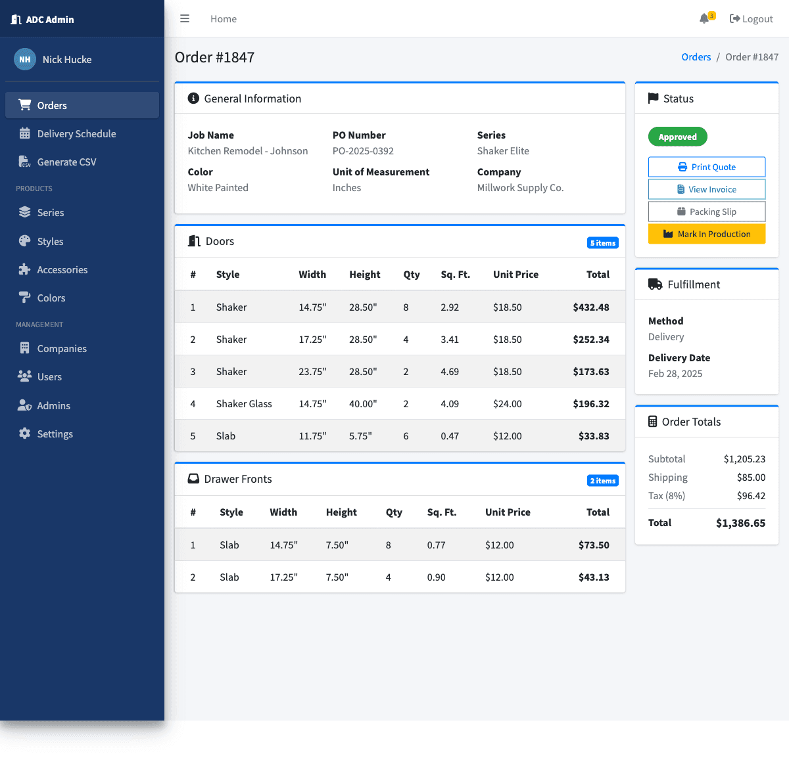Image resolution: width=789 pixels, height=758 pixels.
Task: Select the Delivery Schedule calendar icon
Action: (x=24, y=133)
